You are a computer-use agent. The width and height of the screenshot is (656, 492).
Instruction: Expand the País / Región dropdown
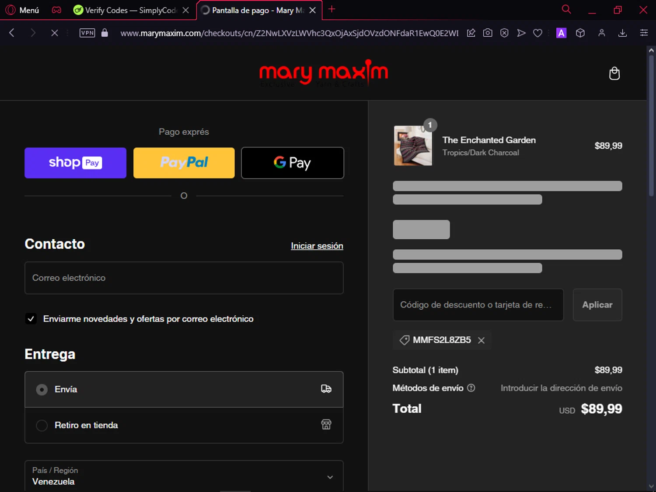[x=184, y=476]
